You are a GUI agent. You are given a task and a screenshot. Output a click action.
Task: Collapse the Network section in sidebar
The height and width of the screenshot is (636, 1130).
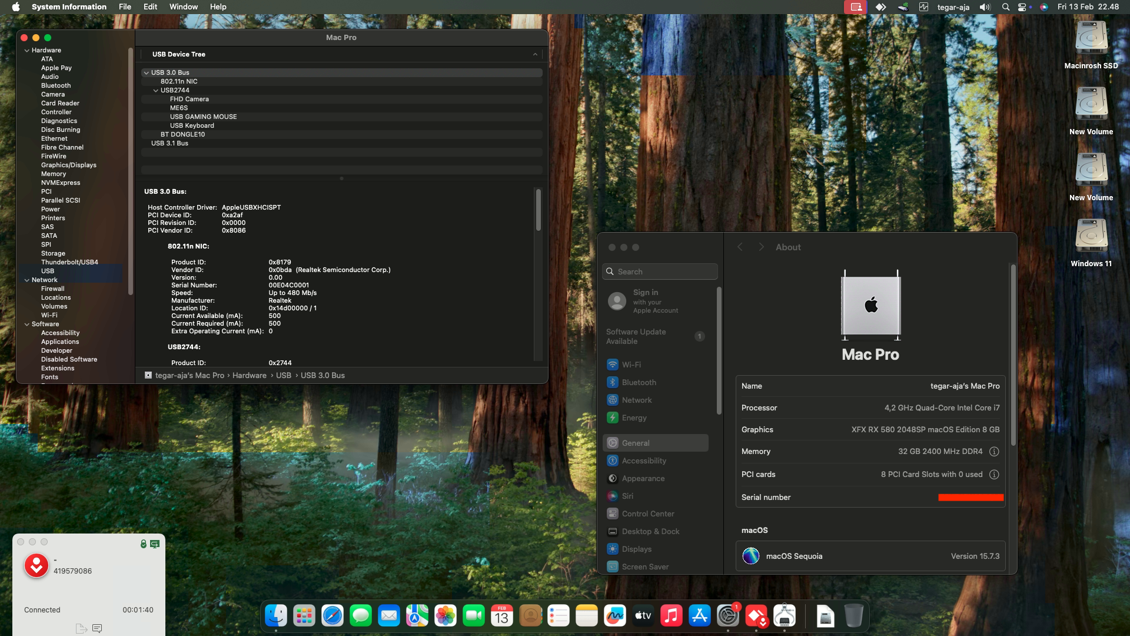pyautogui.click(x=27, y=280)
